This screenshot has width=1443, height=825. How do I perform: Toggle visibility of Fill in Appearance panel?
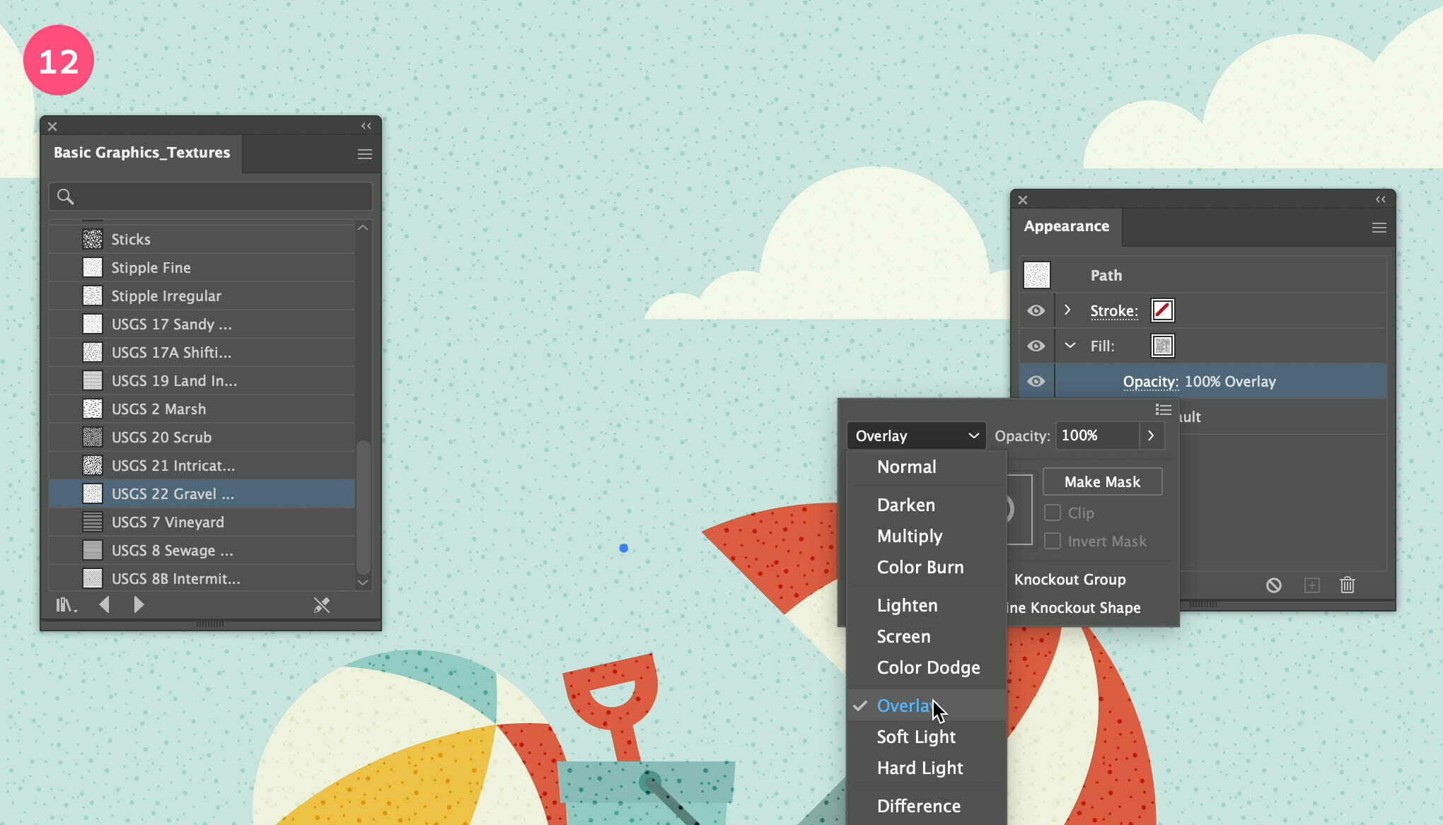click(1036, 345)
